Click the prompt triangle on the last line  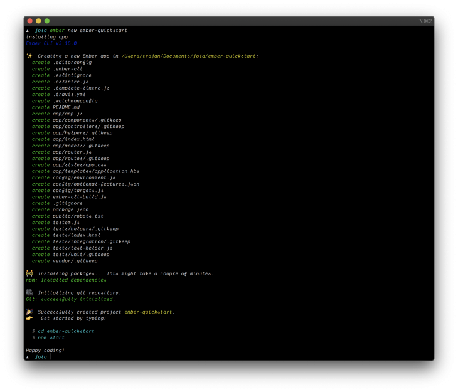[28, 357]
